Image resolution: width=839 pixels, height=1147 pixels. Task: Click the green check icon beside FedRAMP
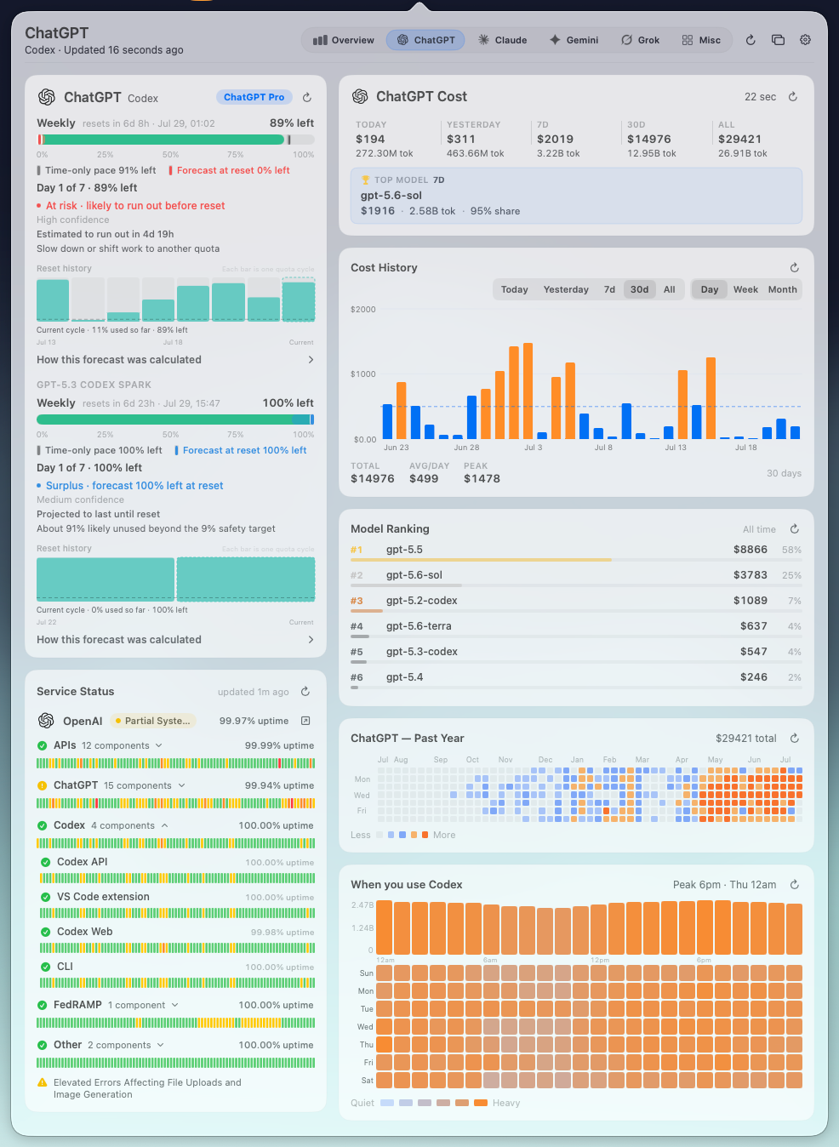(42, 1005)
